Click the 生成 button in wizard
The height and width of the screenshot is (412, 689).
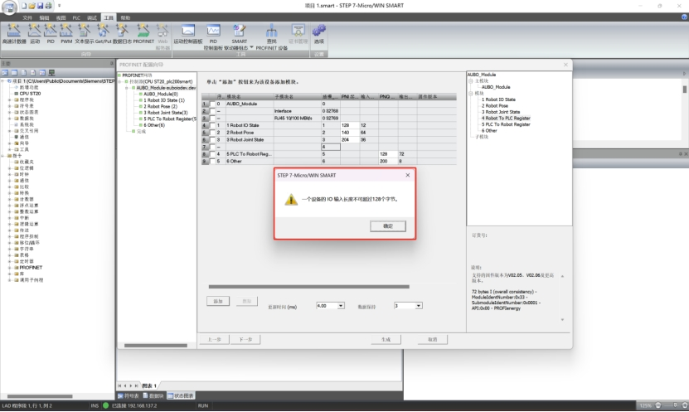point(386,339)
